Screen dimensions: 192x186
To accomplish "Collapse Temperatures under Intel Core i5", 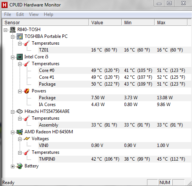I will [x=20, y=64].
